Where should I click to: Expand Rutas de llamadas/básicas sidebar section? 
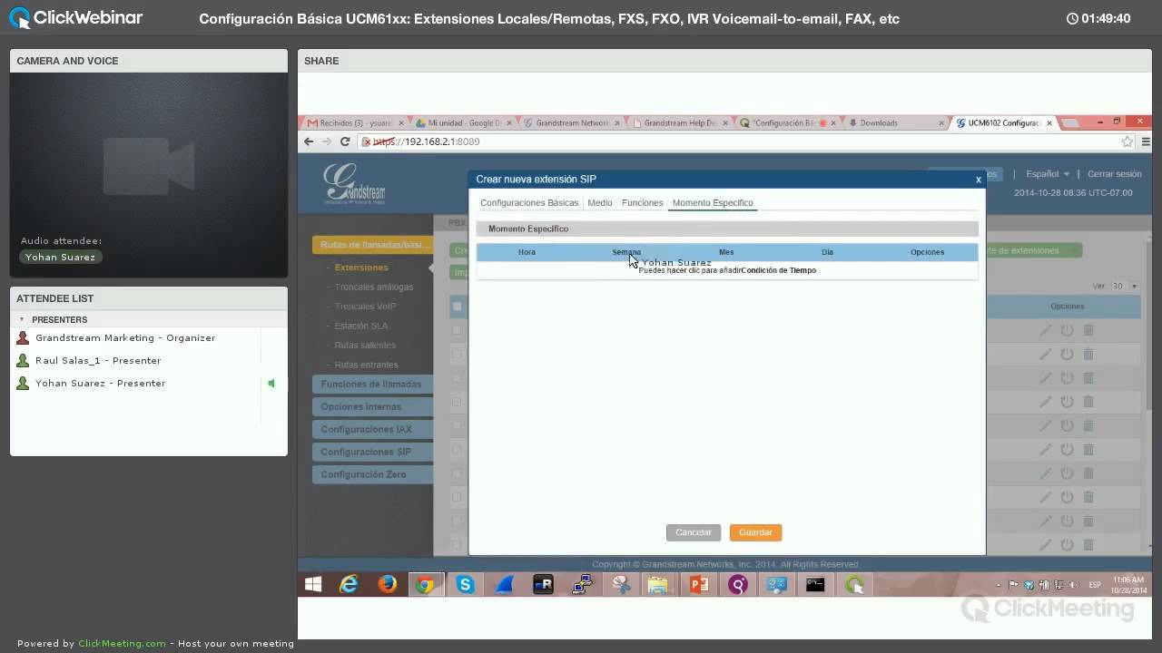click(372, 245)
